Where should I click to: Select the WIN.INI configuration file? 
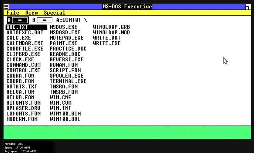click(61, 108)
